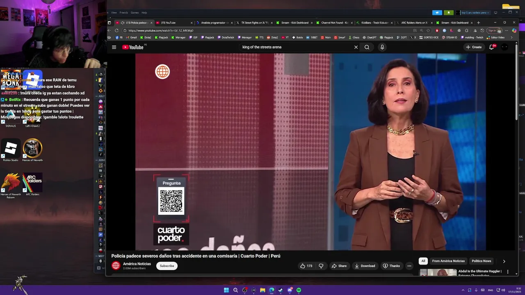This screenshot has height=295, width=525.
Task: Open the Windows Start menu
Action: pyautogui.click(x=226, y=290)
